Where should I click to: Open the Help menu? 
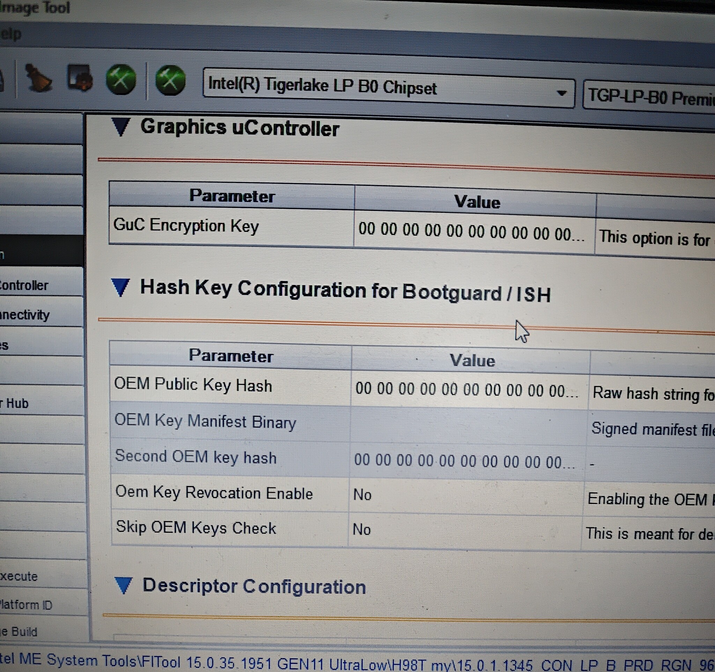11,34
